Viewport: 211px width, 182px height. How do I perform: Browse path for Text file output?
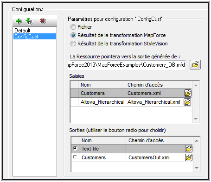tap(189, 149)
